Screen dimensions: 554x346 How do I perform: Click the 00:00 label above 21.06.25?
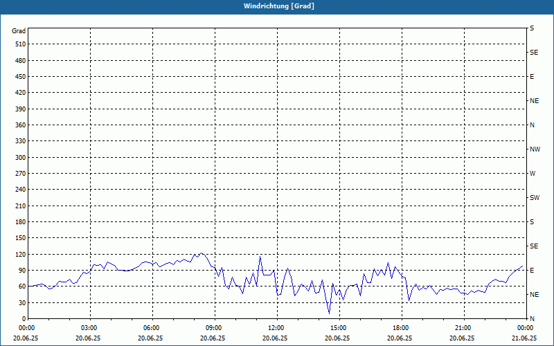pyautogui.click(x=526, y=327)
